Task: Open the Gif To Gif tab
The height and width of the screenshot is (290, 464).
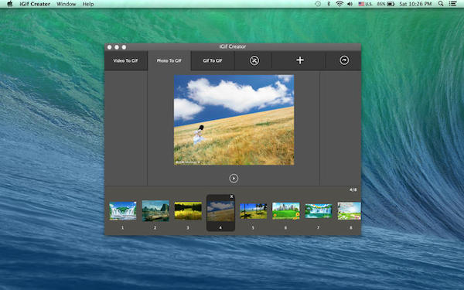Action: 213,60
